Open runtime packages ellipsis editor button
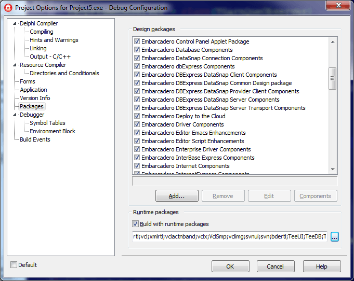Viewport: 354px width, 281px height. click(334, 236)
